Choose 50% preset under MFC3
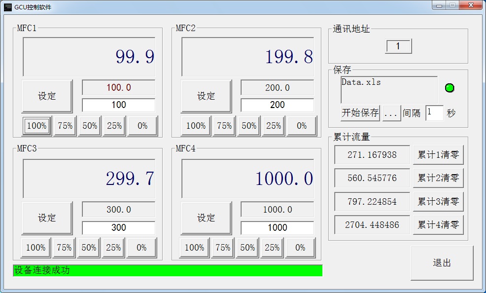Viewport: 486px width, 293px height. click(x=89, y=248)
